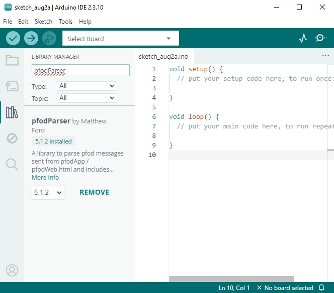
Task: Click the Upload arrow button
Action: point(31,38)
